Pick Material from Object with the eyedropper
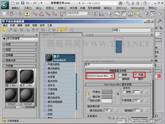Screen dimensions: 165x124 pos(10,30)
